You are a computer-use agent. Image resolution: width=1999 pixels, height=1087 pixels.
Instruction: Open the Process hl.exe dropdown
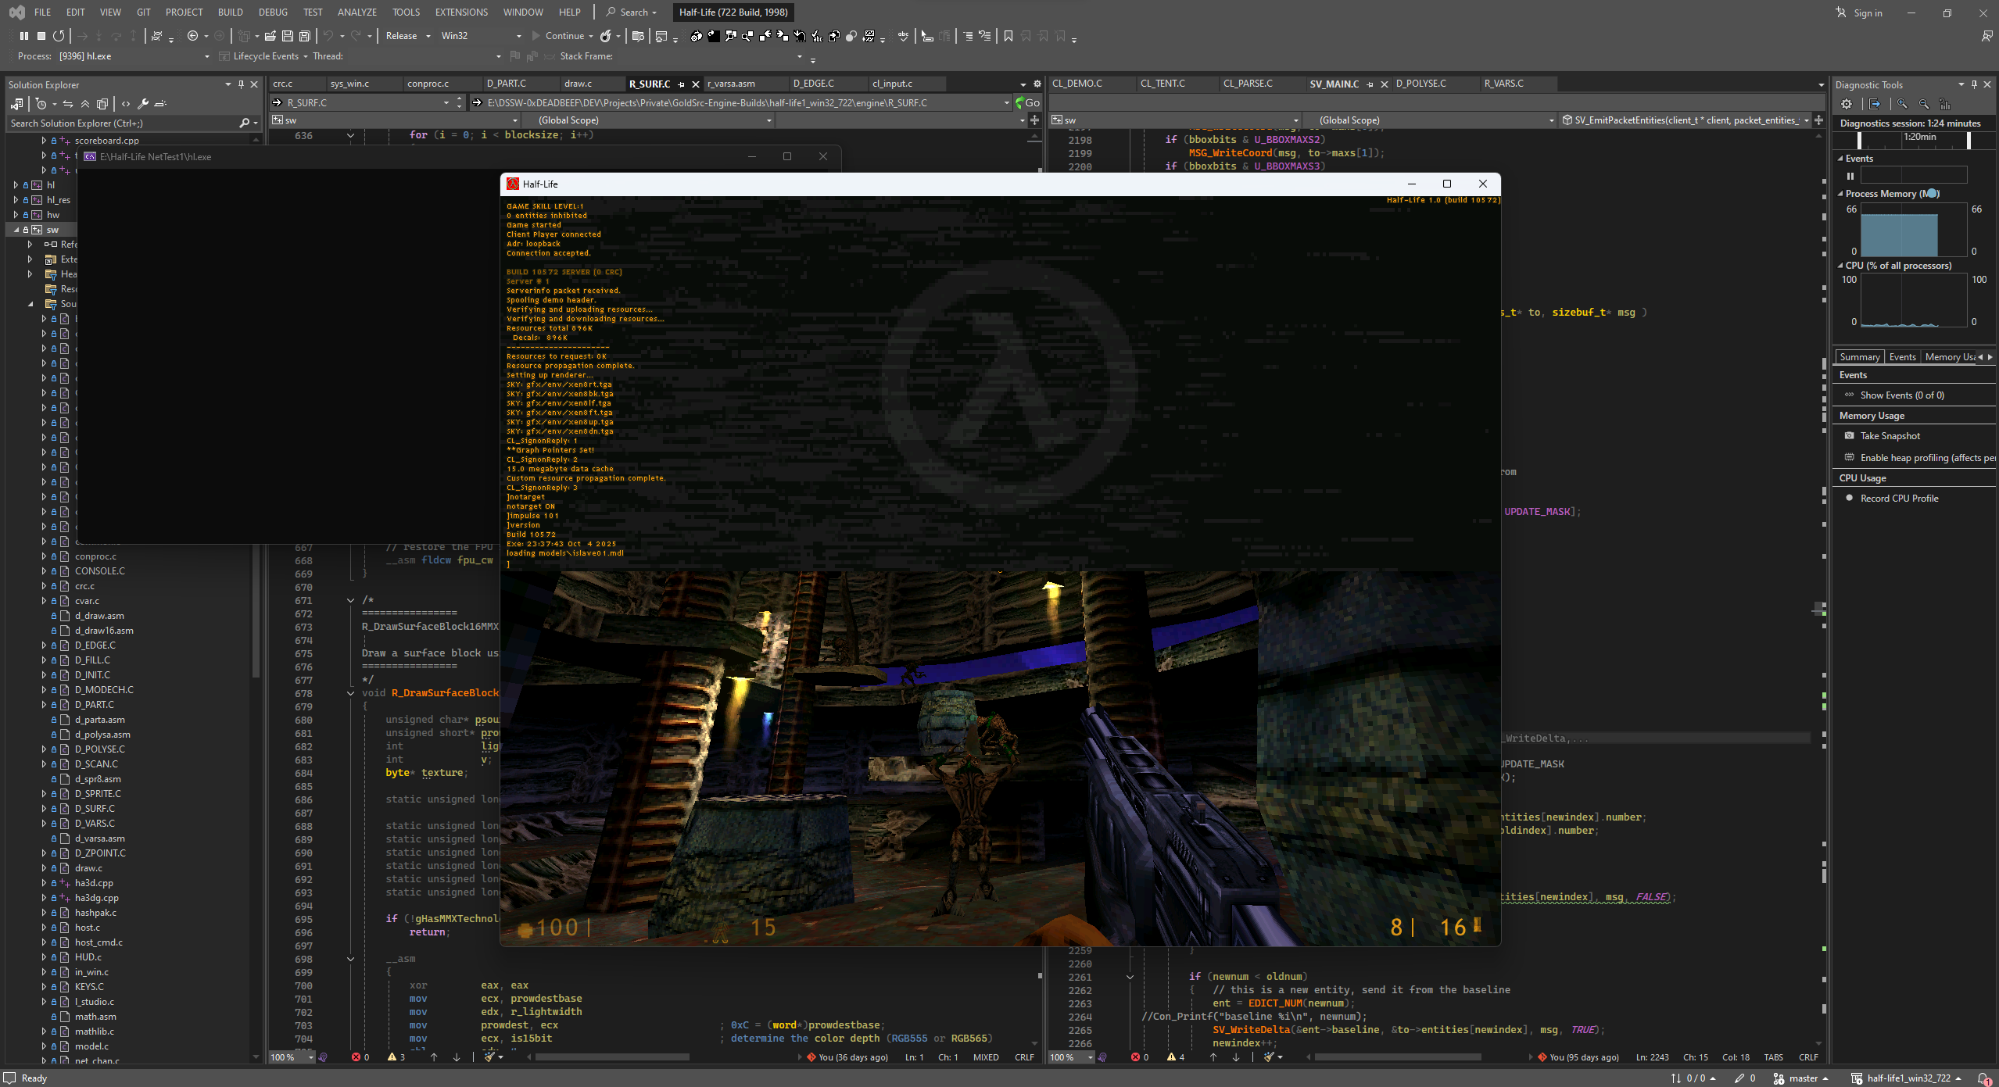point(134,56)
